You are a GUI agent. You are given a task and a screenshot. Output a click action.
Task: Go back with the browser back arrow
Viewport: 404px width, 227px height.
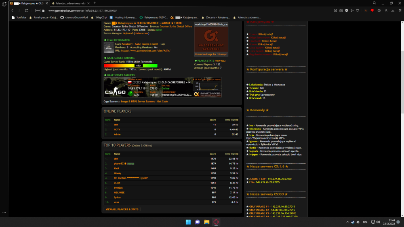tap(13, 10)
